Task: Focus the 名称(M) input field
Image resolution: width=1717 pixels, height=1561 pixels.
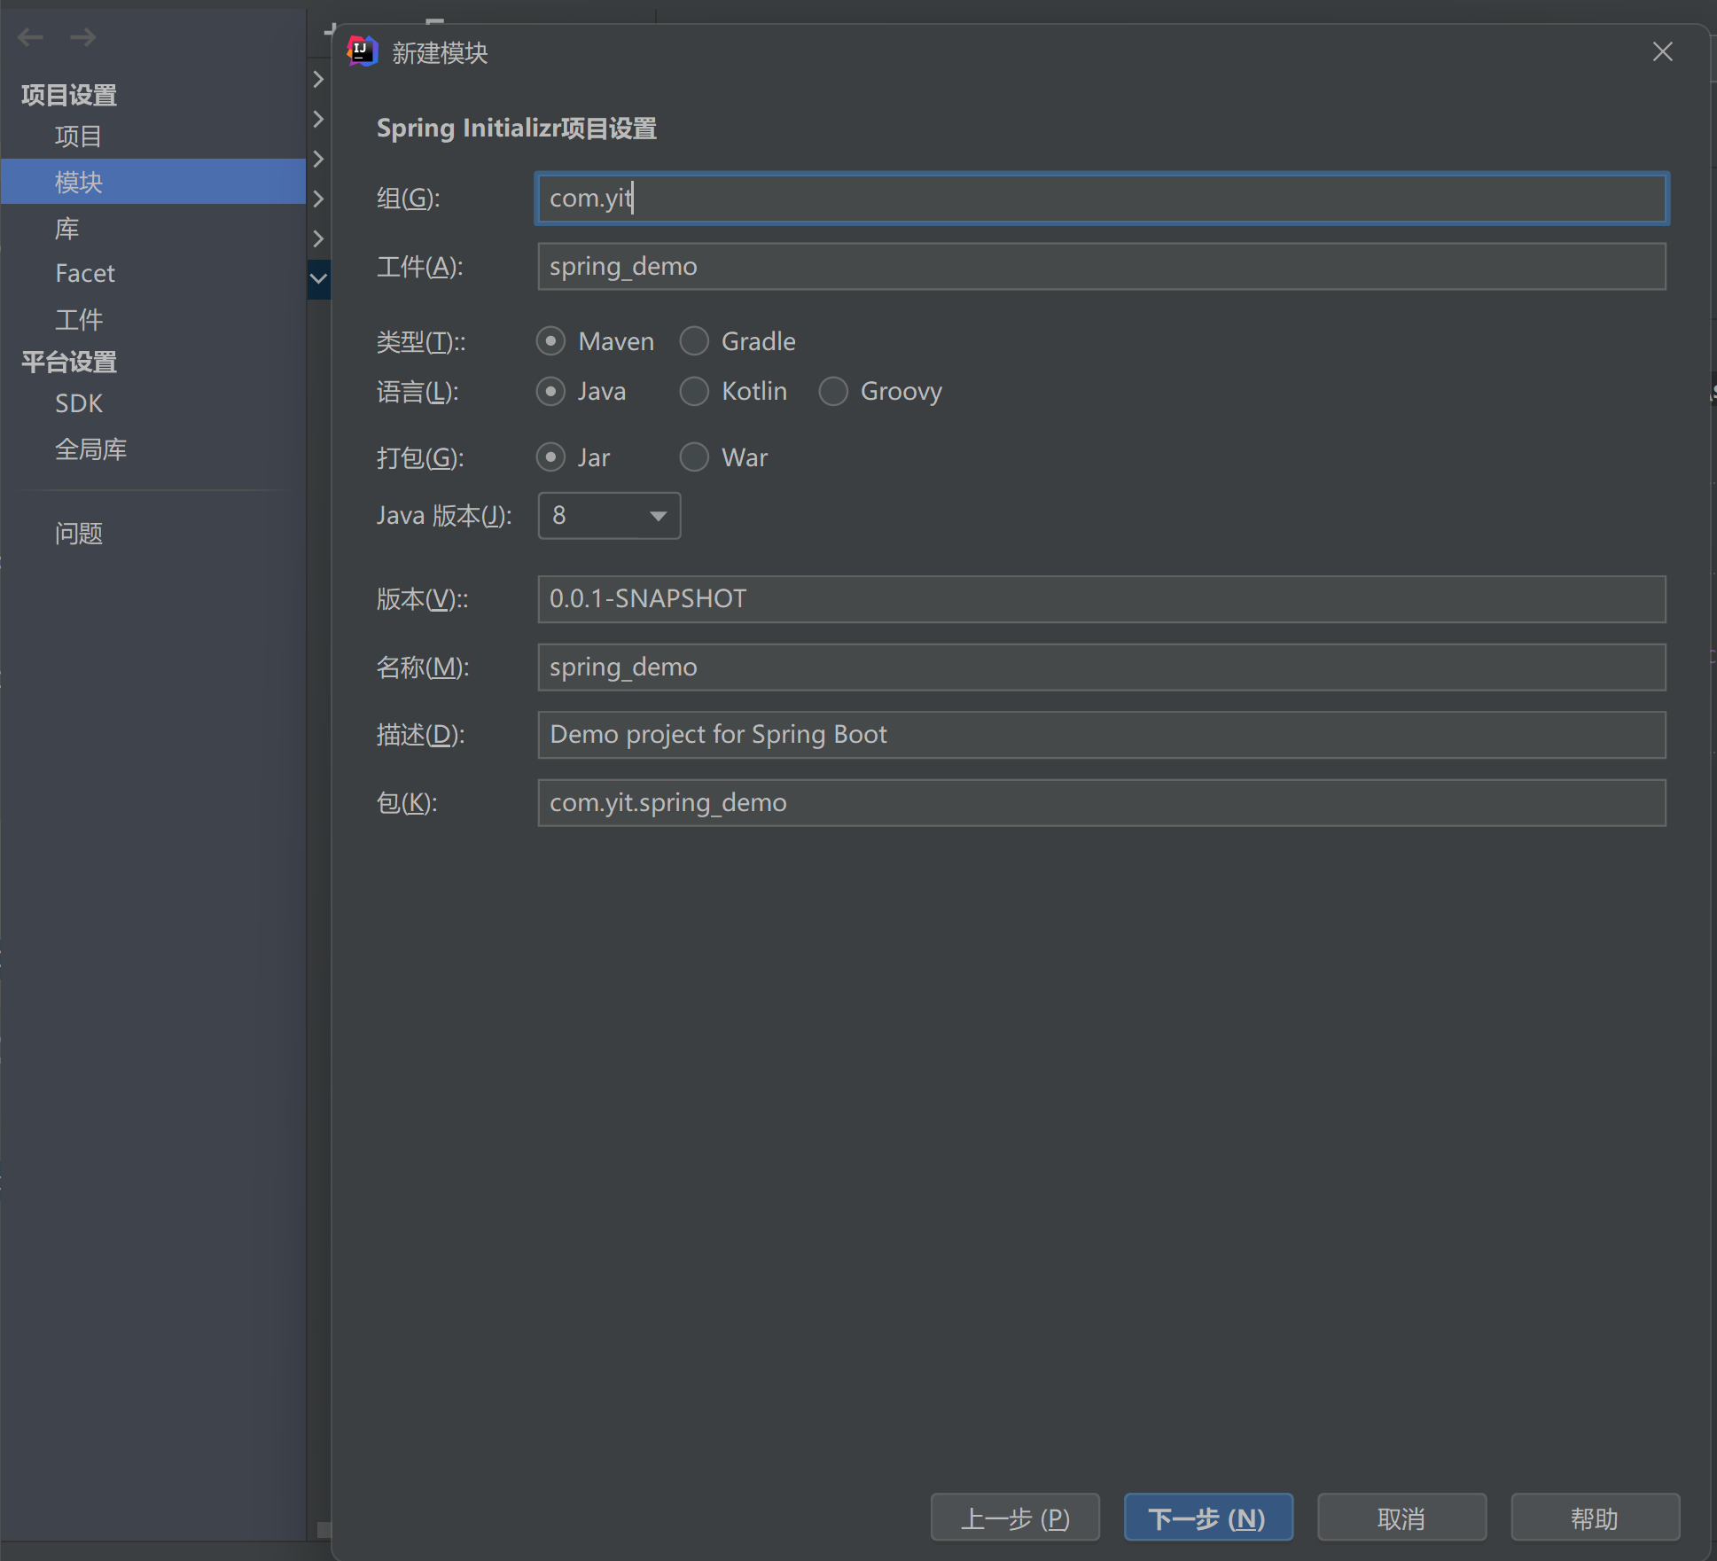Action: 1102,667
